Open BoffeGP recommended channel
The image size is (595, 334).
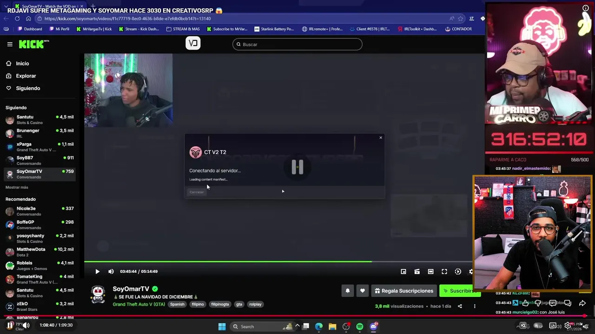[x=40, y=225]
